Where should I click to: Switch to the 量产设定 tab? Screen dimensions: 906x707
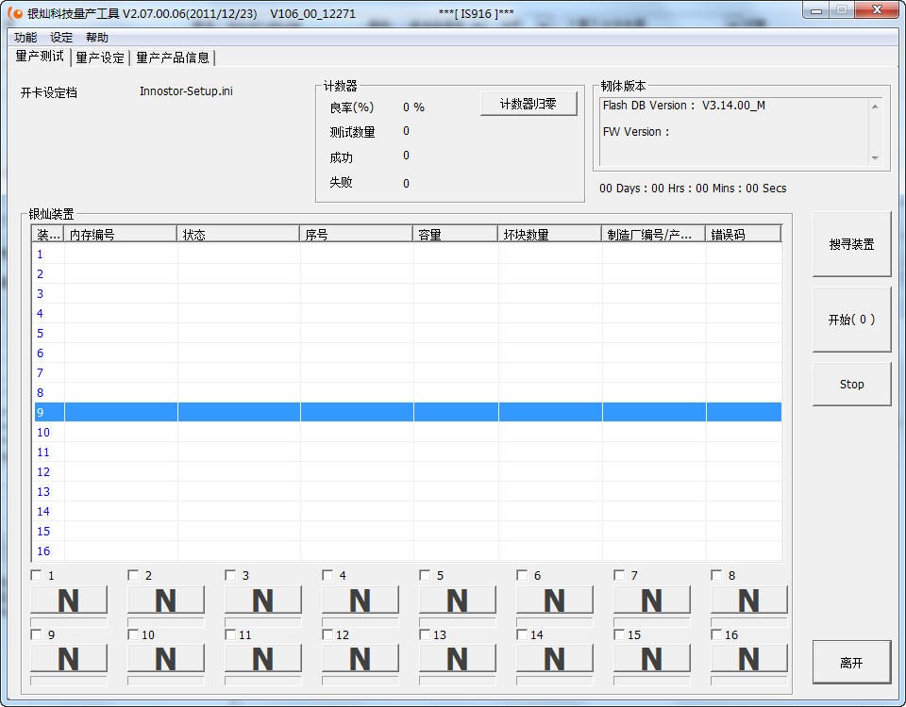click(x=100, y=58)
